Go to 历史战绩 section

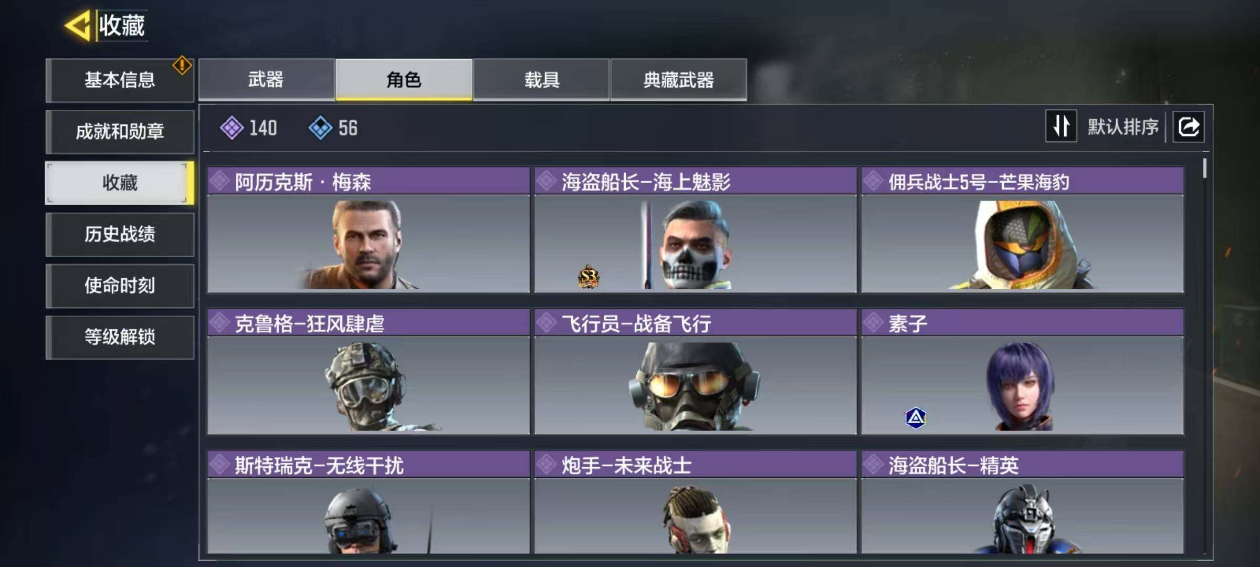(120, 234)
